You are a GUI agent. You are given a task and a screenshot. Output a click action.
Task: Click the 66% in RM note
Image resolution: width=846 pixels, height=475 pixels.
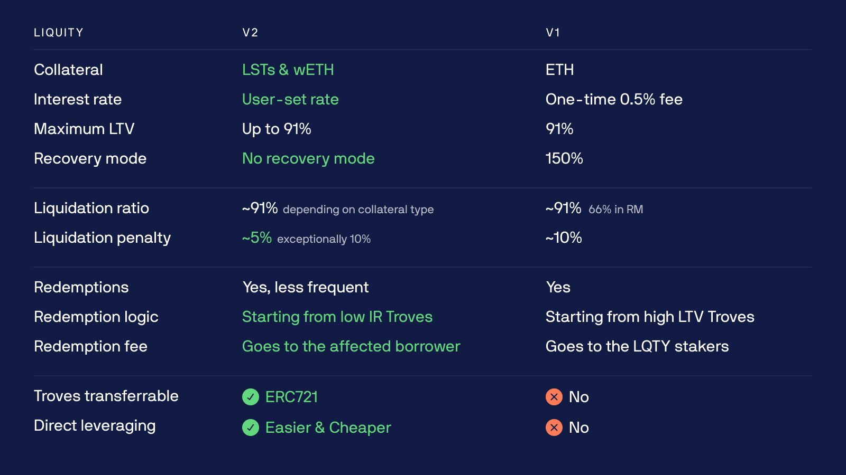coord(616,210)
